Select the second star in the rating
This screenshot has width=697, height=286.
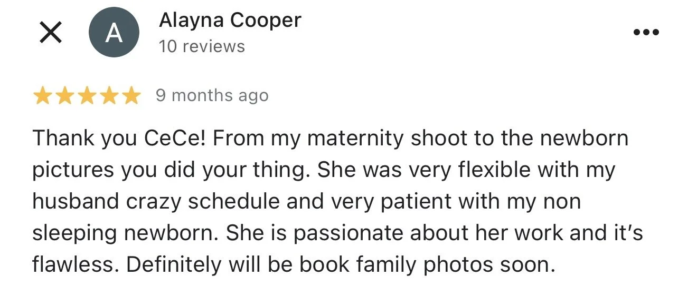coord(65,96)
